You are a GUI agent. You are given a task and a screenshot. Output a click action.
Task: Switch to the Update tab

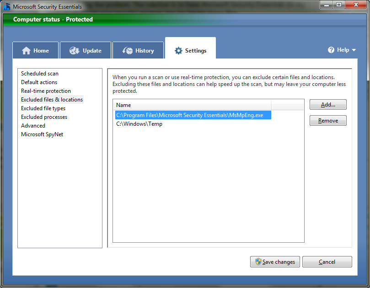tap(86, 50)
